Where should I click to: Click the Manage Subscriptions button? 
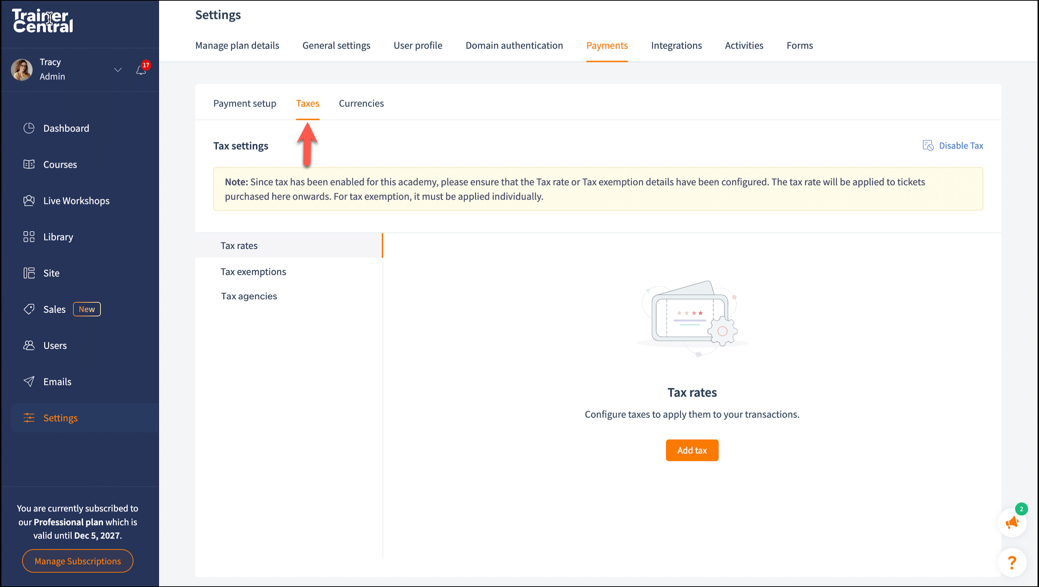(77, 561)
